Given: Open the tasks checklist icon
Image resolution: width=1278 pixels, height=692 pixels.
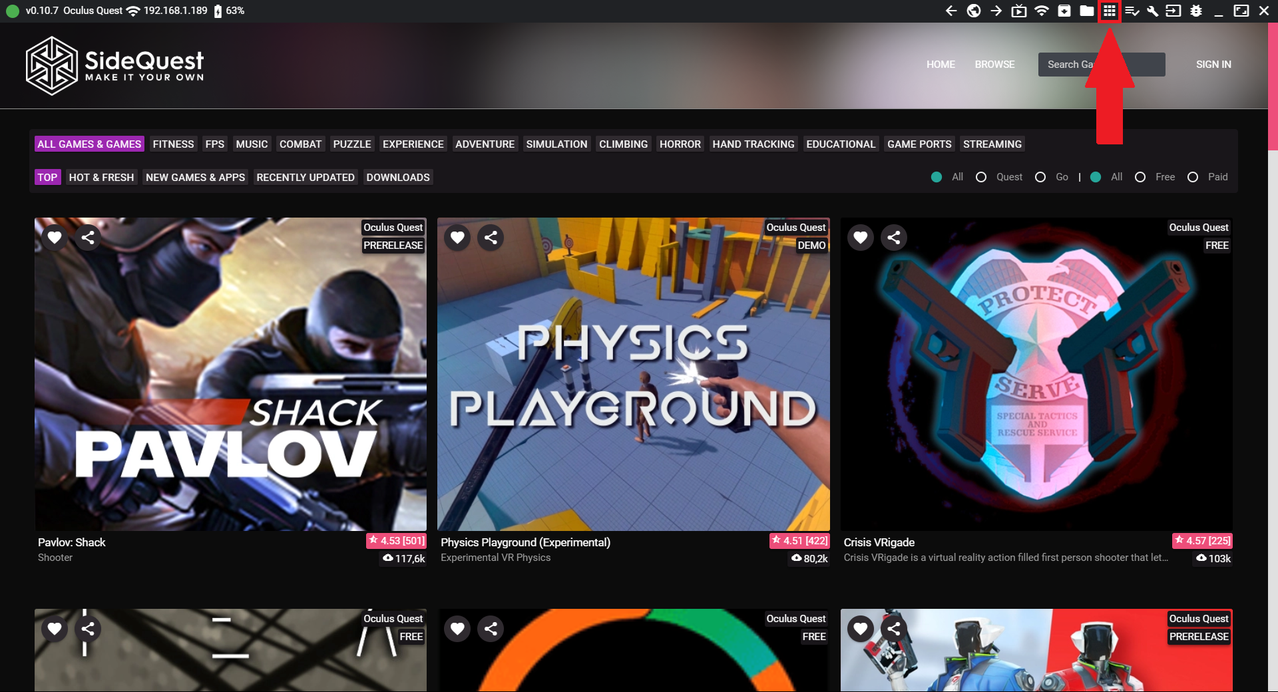Looking at the screenshot, I should click(x=1132, y=11).
